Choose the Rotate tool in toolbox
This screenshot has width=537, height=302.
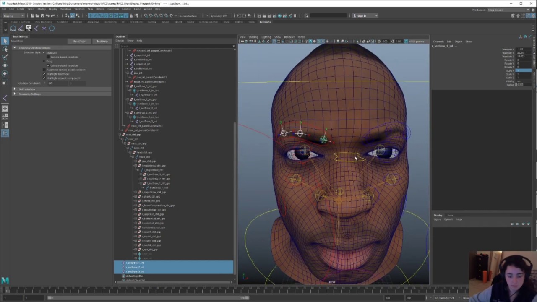(5, 73)
